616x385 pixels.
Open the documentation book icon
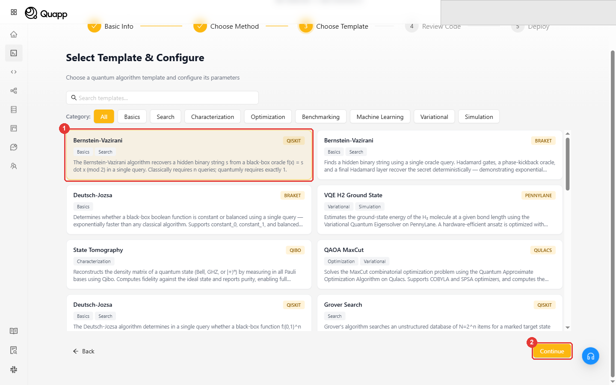[14, 331]
